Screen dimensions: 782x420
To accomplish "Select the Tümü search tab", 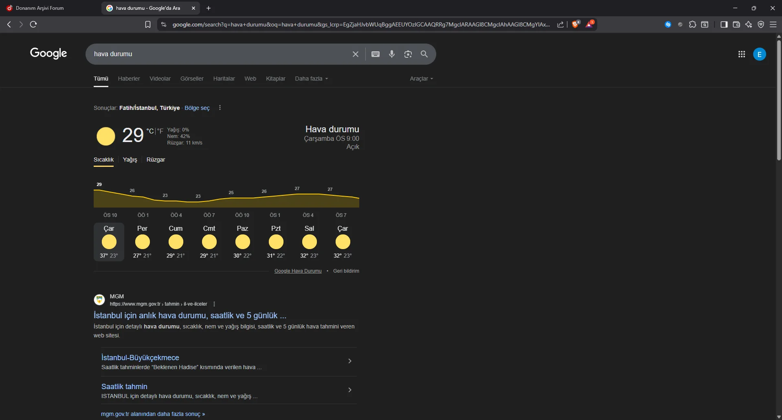I will click(101, 79).
